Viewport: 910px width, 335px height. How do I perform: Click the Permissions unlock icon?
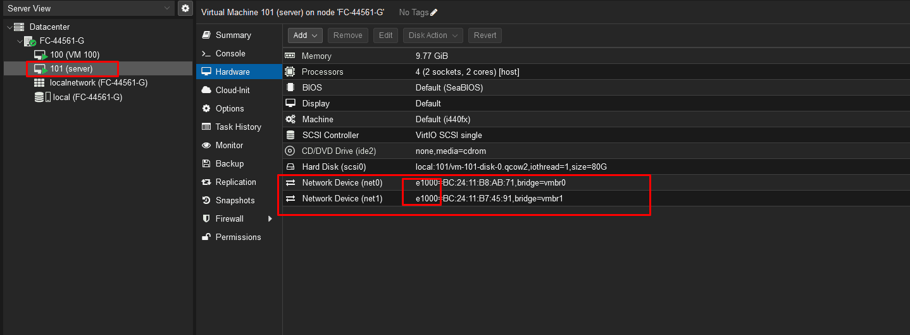coord(206,237)
